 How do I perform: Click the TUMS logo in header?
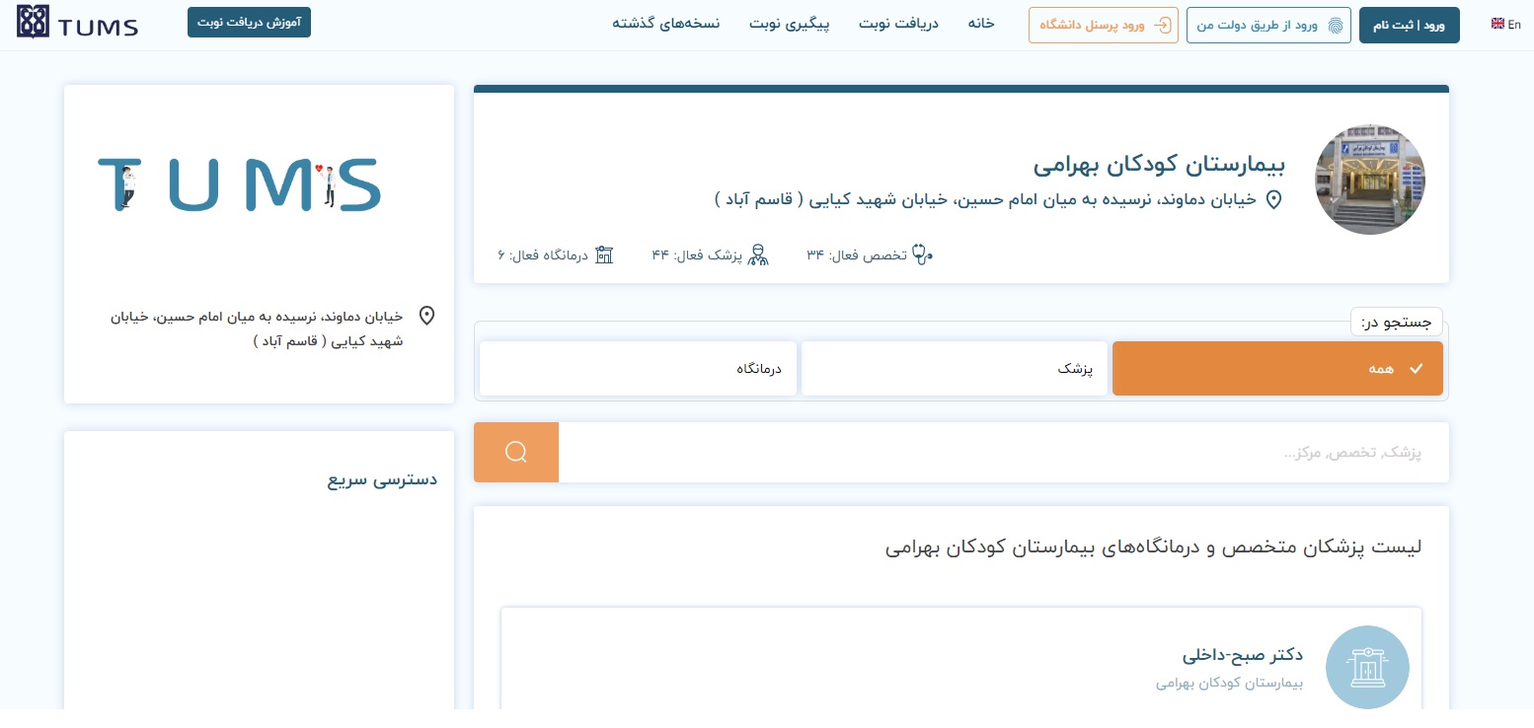pyautogui.click(x=77, y=24)
